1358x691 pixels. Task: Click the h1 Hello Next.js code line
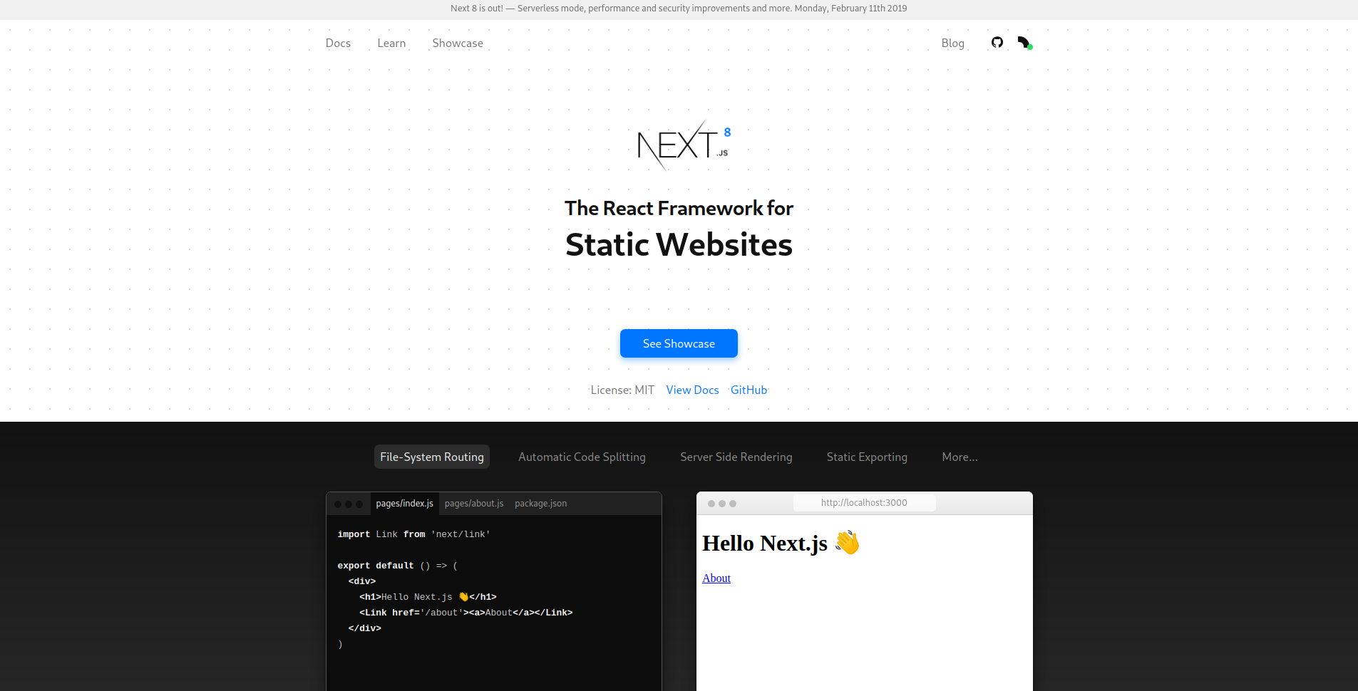tap(428, 597)
